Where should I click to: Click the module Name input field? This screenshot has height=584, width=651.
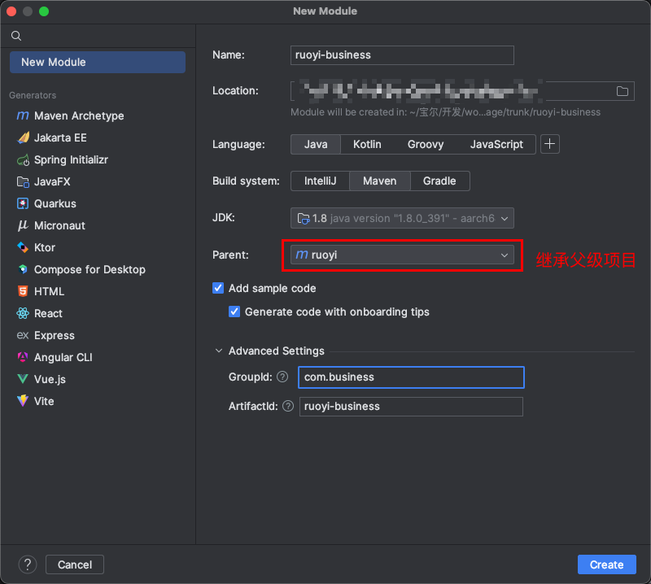(x=403, y=55)
